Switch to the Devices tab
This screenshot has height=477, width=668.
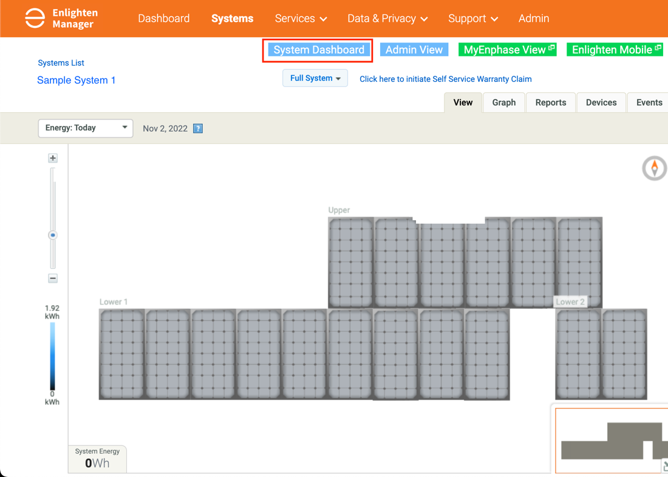601,102
